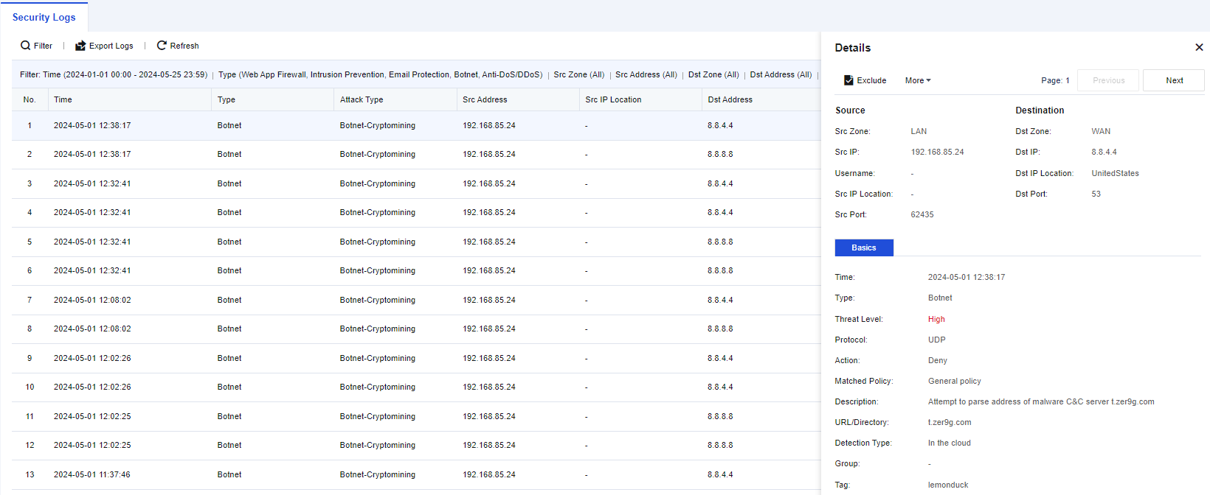Go to Next details page
1210x495 pixels.
(1174, 80)
